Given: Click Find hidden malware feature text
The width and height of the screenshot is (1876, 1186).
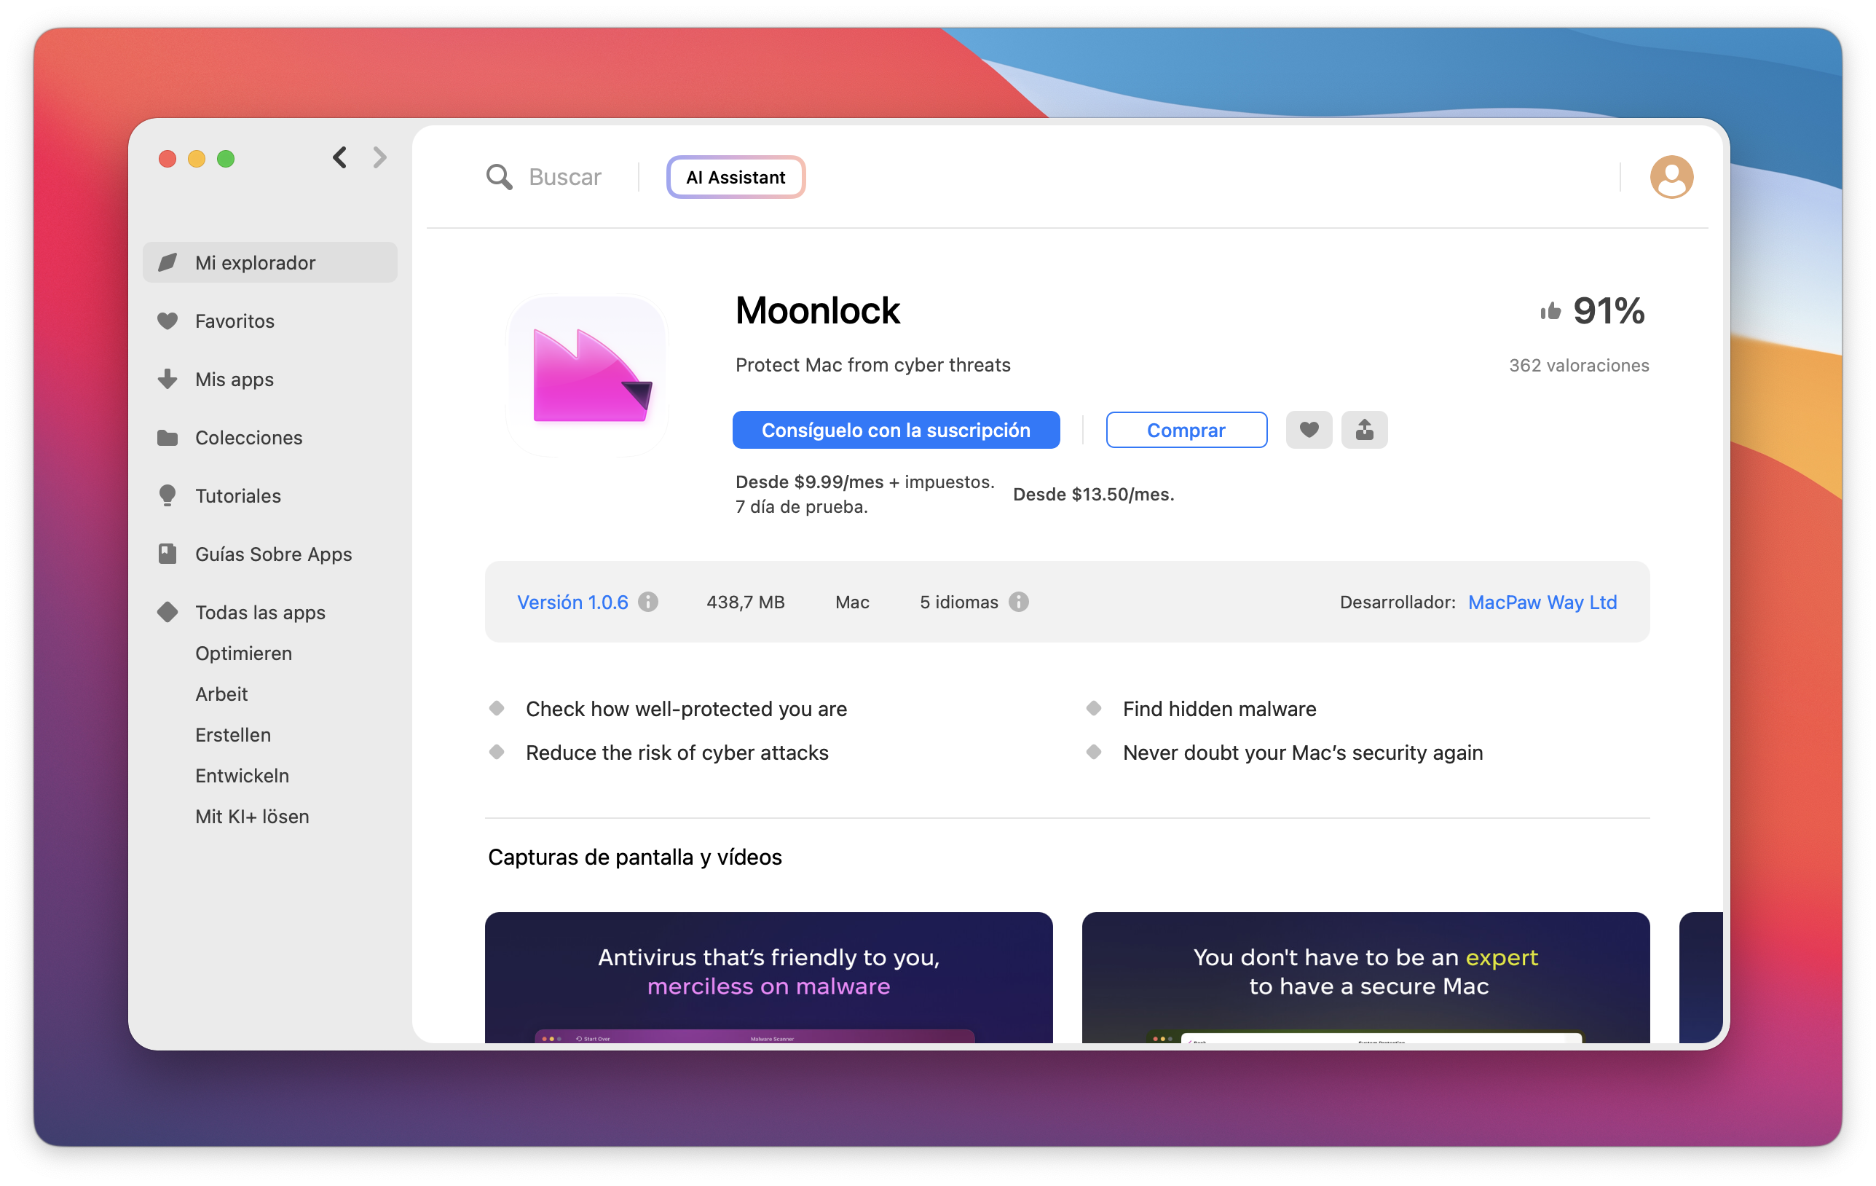Looking at the screenshot, I should tap(1219, 709).
